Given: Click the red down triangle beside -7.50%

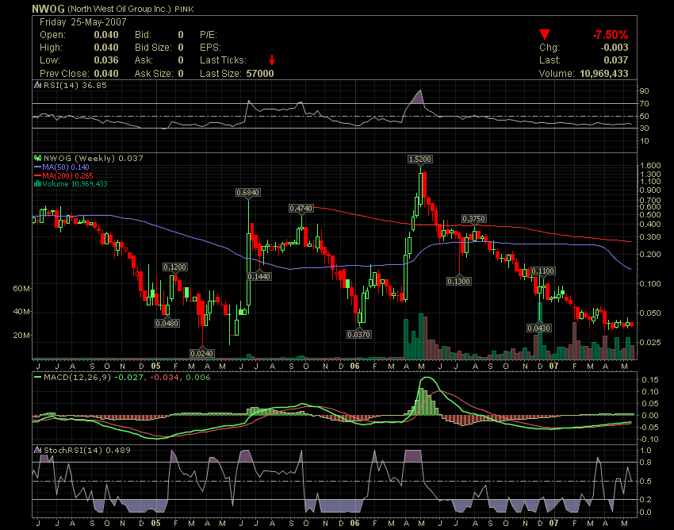Looking at the screenshot, I should (x=545, y=34).
